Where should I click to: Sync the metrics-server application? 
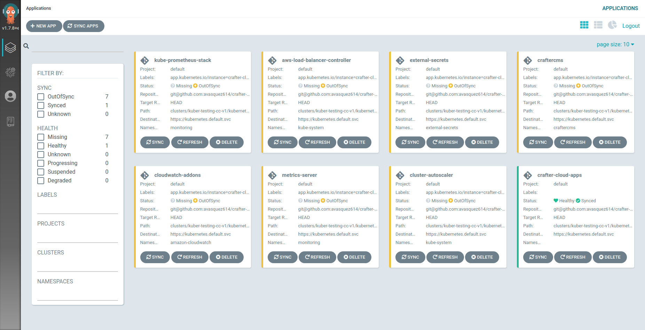click(x=283, y=257)
